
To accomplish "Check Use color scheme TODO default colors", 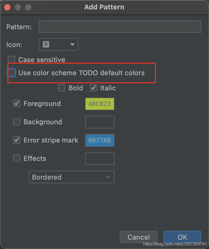I will pos(12,73).
